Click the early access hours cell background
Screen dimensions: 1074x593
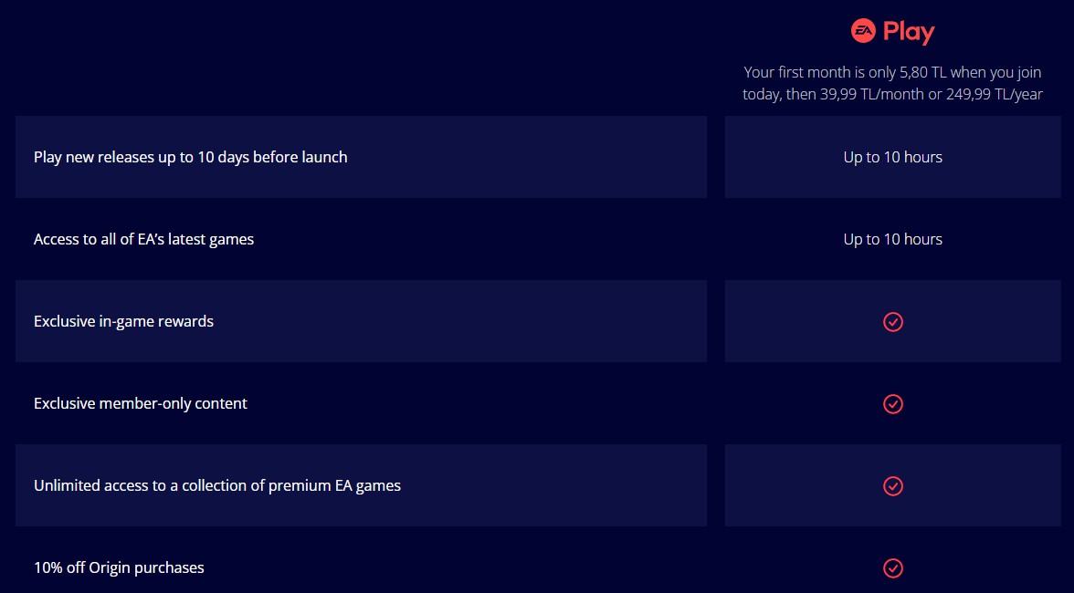(x=892, y=157)
